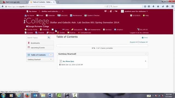Viewport: 175px width, 98px height.
Task: Click the Search Topics input field
Action: click(37, 38)
